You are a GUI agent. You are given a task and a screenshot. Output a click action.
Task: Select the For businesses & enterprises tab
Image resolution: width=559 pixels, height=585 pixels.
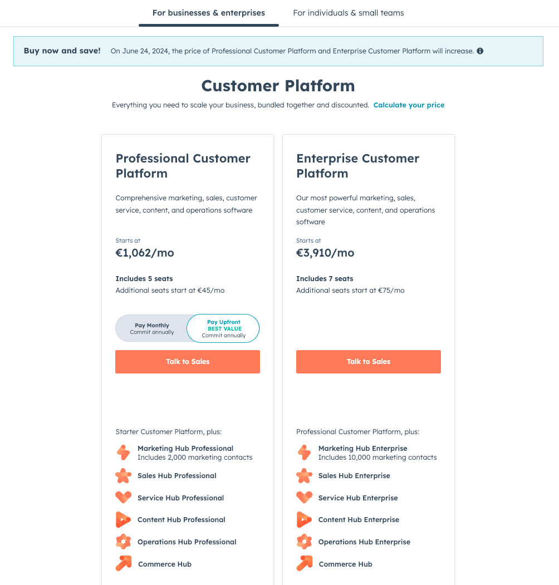(208, 13)
